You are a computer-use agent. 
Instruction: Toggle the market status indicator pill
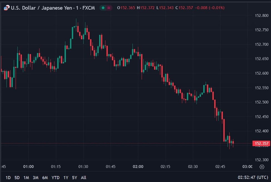[x=105, y=8]
